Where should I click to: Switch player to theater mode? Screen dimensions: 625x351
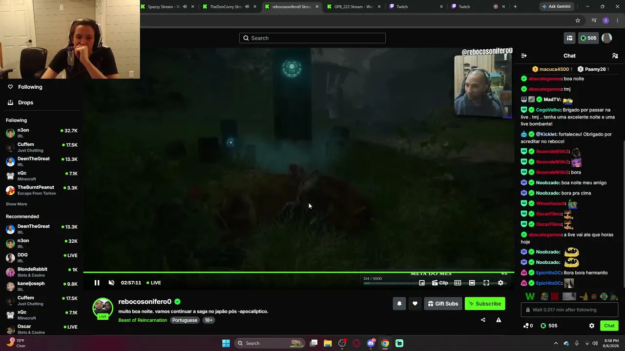click(x=472, y=283)
